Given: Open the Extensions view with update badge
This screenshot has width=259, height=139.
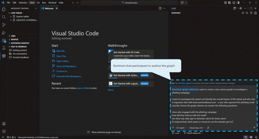Looking at the screenshot, I should [x=4, y=40].
